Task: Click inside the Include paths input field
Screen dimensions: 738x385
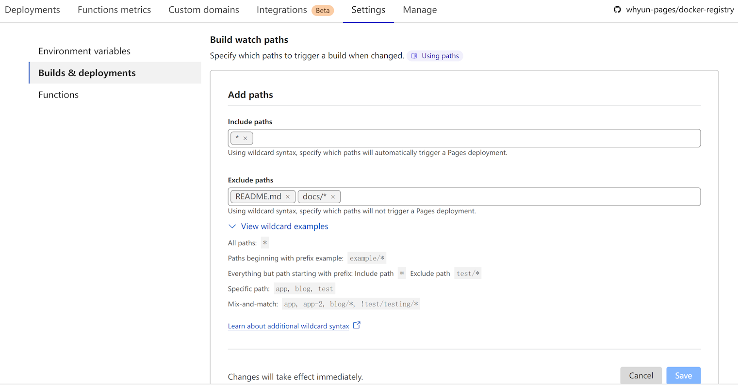Action: pyautogui.click(x=476, y=138)
